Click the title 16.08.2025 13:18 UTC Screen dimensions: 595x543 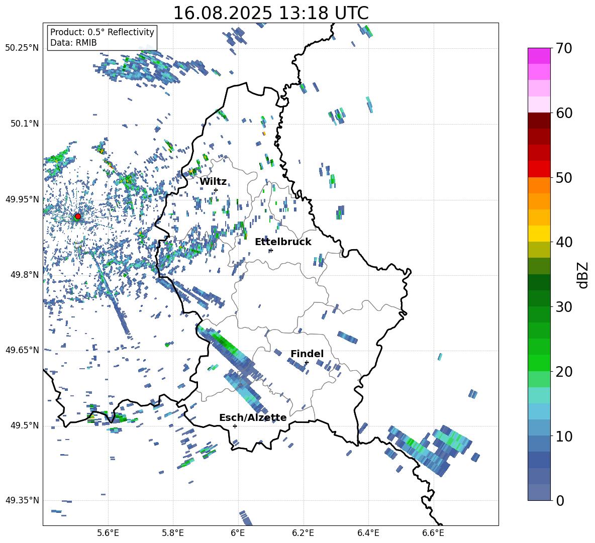click(x=270, y=13)
